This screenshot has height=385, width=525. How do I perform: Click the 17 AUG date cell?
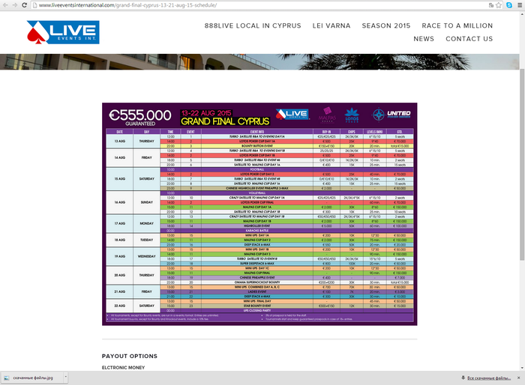click(x=119, y=223)
